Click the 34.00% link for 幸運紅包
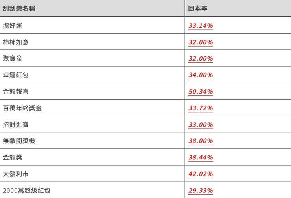Screen dimensions: 291x198 pyautogui.click(x=201, y=75)
